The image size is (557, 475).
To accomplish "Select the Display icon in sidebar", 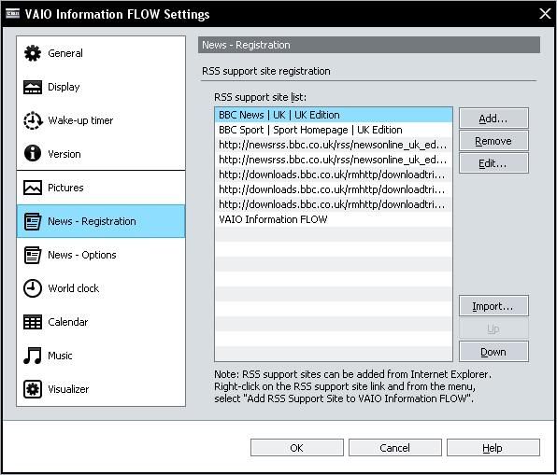I will [33, 87].
